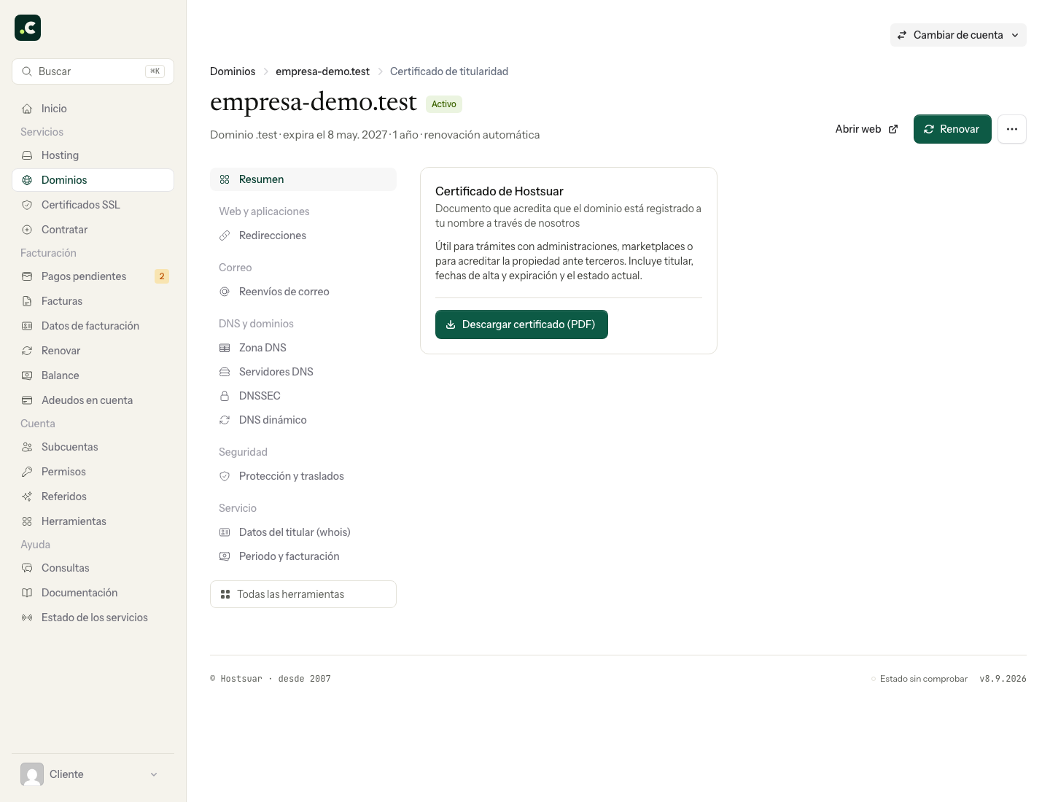Screen dimensions: 1050x802
Task: Click the Redirecciones link icon
Action: pyautogui.click(x=225, y=235)
